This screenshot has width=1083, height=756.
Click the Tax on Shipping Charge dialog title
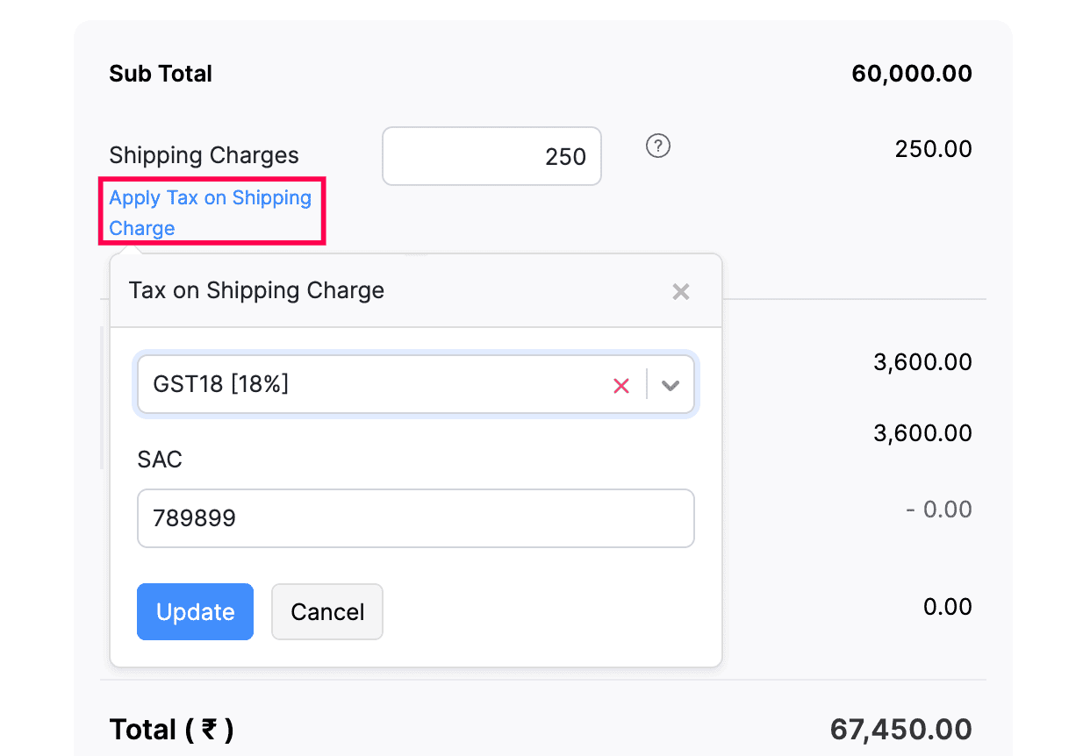256,290
